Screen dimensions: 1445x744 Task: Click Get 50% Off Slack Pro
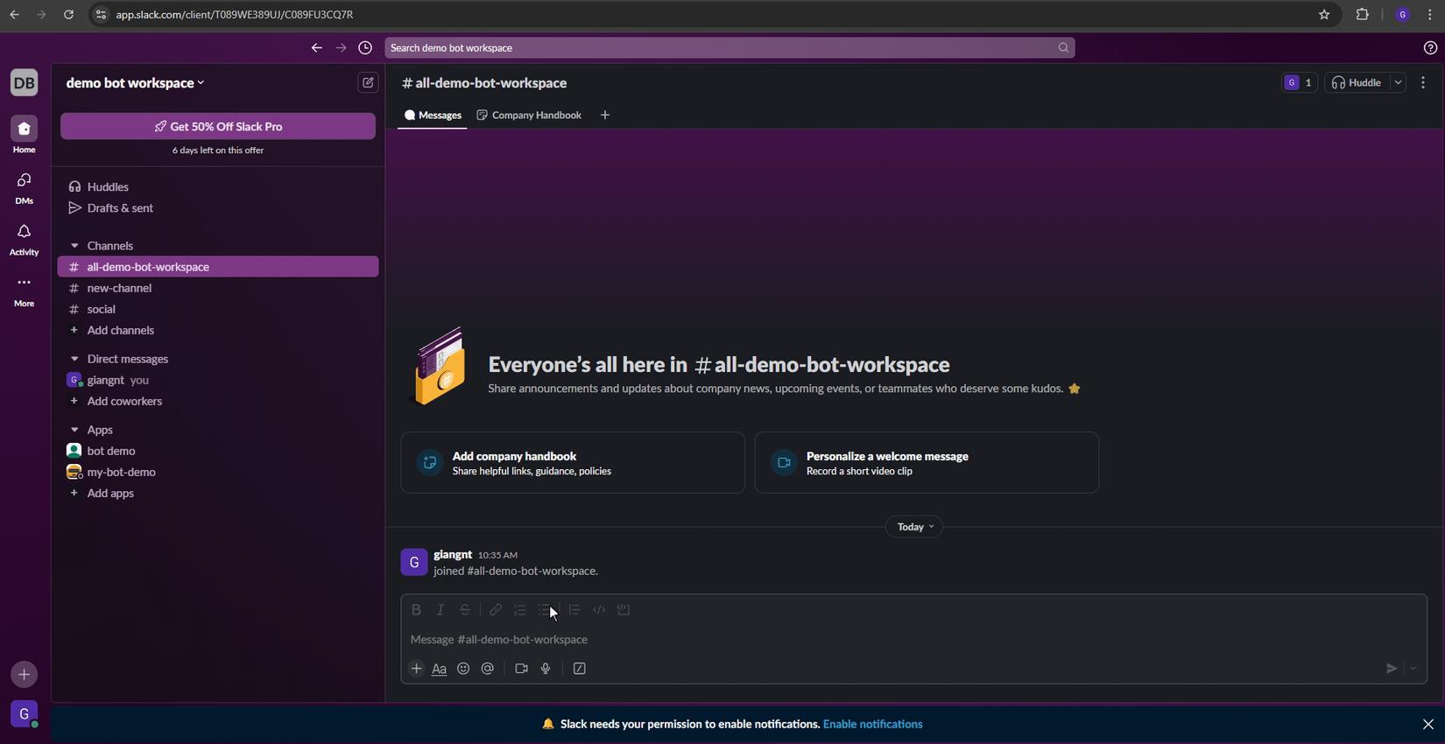pyautogui.click(x=218, y=126)
